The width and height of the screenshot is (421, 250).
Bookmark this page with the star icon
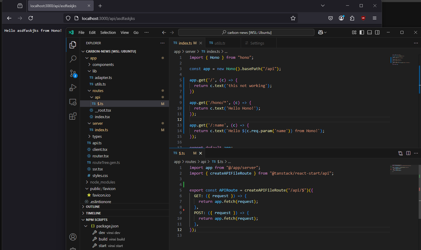pyautogui.click(x=293, y=18)
